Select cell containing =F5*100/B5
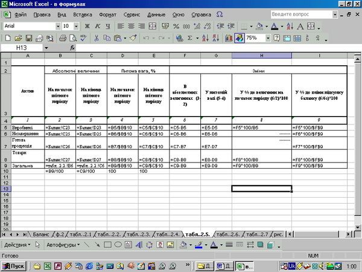The height and width of the screenshot is (272, 362). 262,128
